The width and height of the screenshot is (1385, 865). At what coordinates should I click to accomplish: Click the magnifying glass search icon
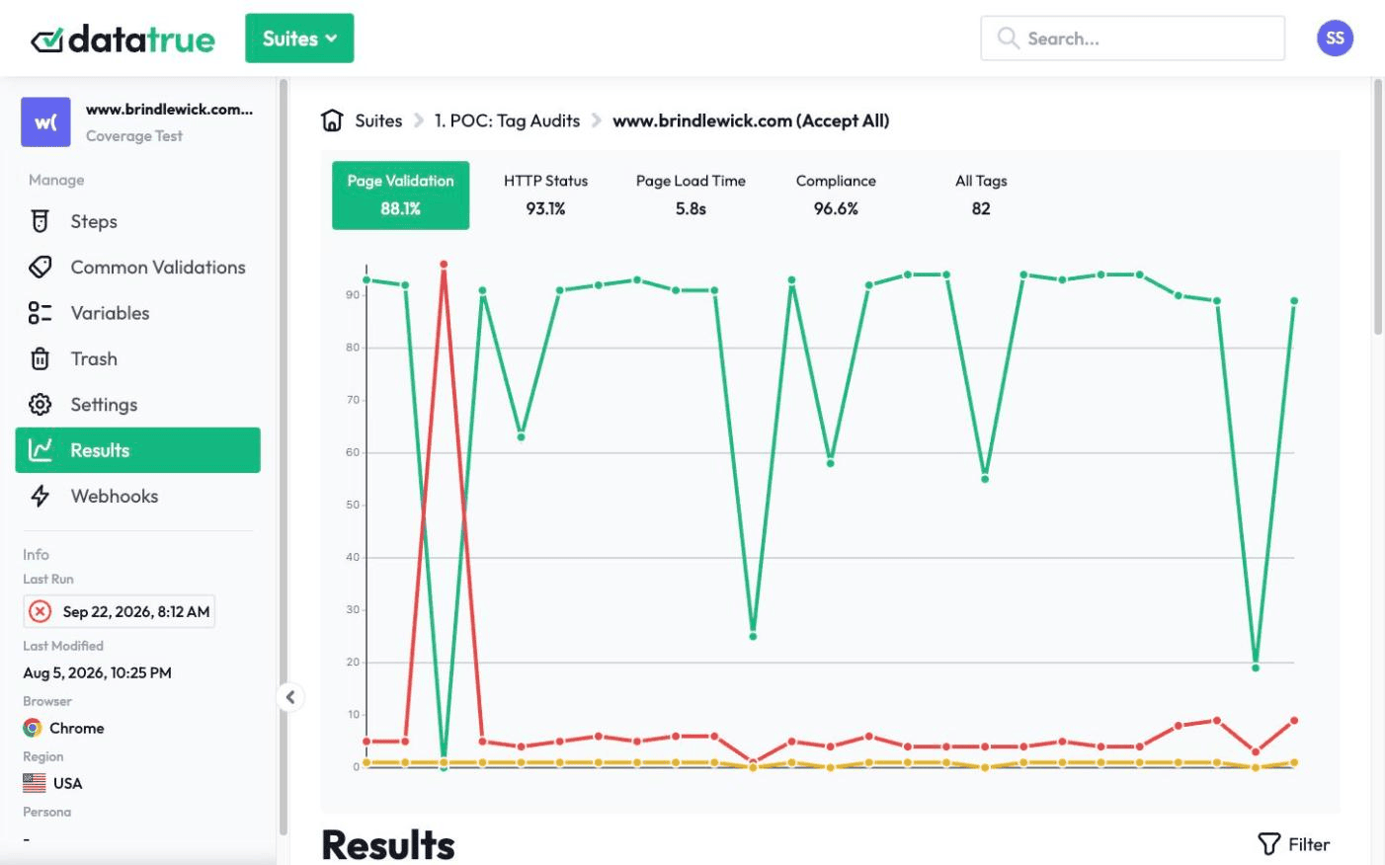(1008, 39)
